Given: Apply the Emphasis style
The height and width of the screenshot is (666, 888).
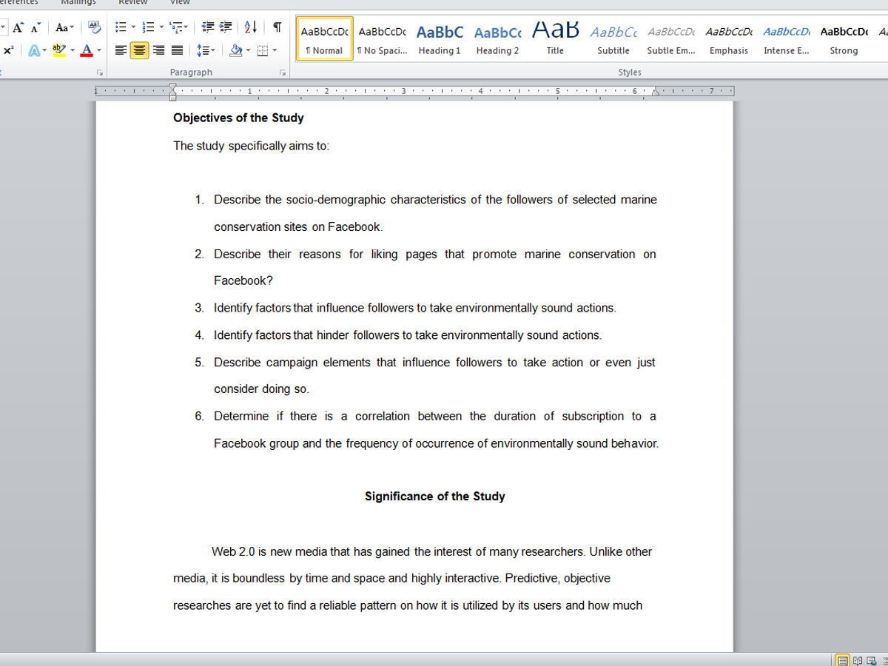Looking at the screenshot, I should click(729, 38).
